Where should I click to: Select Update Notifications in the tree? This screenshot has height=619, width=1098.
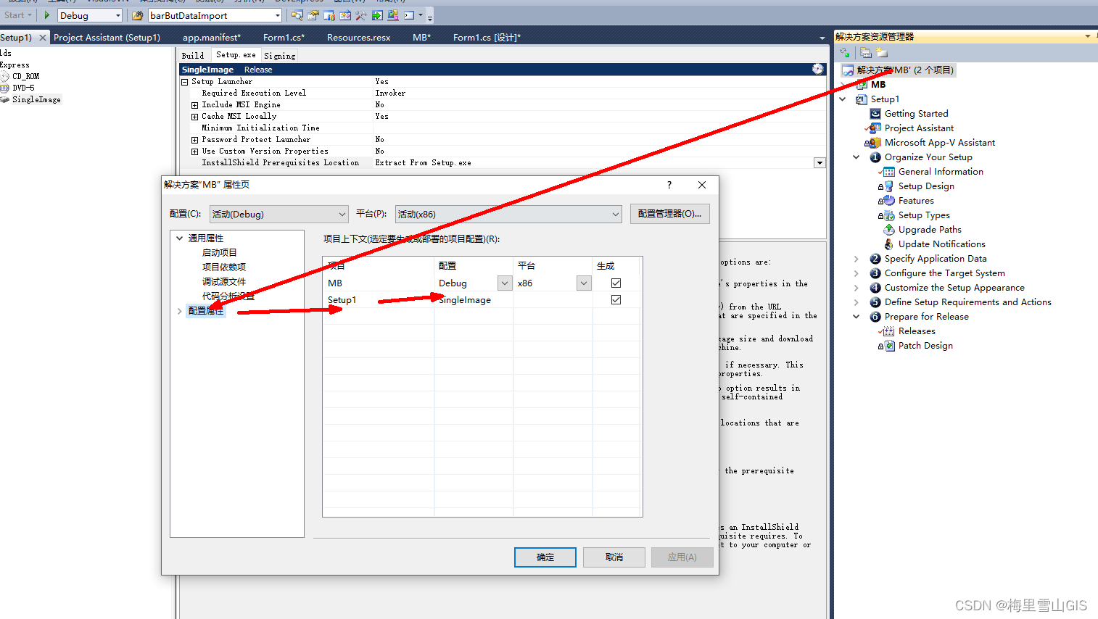tap(941, 244)
